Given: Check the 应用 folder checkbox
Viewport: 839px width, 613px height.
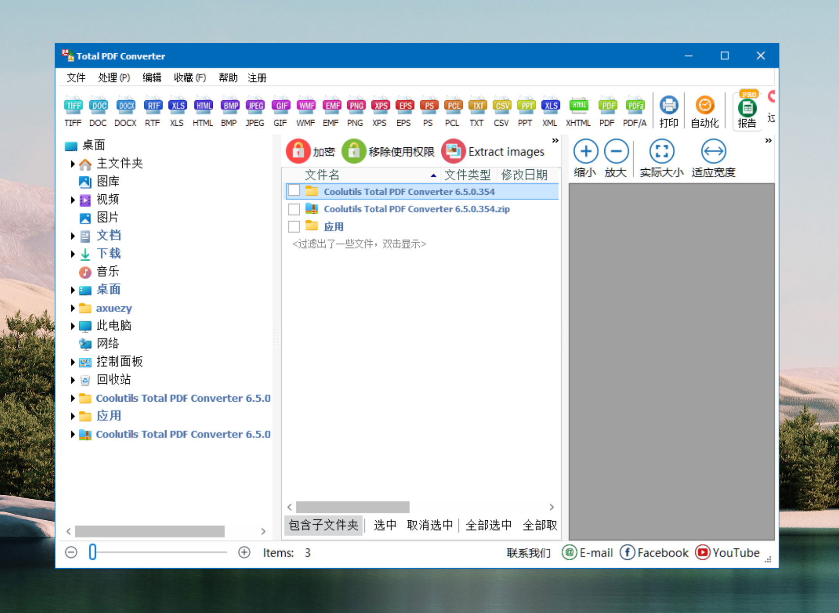Looking at the screenshot, I should tap(294, 227).
